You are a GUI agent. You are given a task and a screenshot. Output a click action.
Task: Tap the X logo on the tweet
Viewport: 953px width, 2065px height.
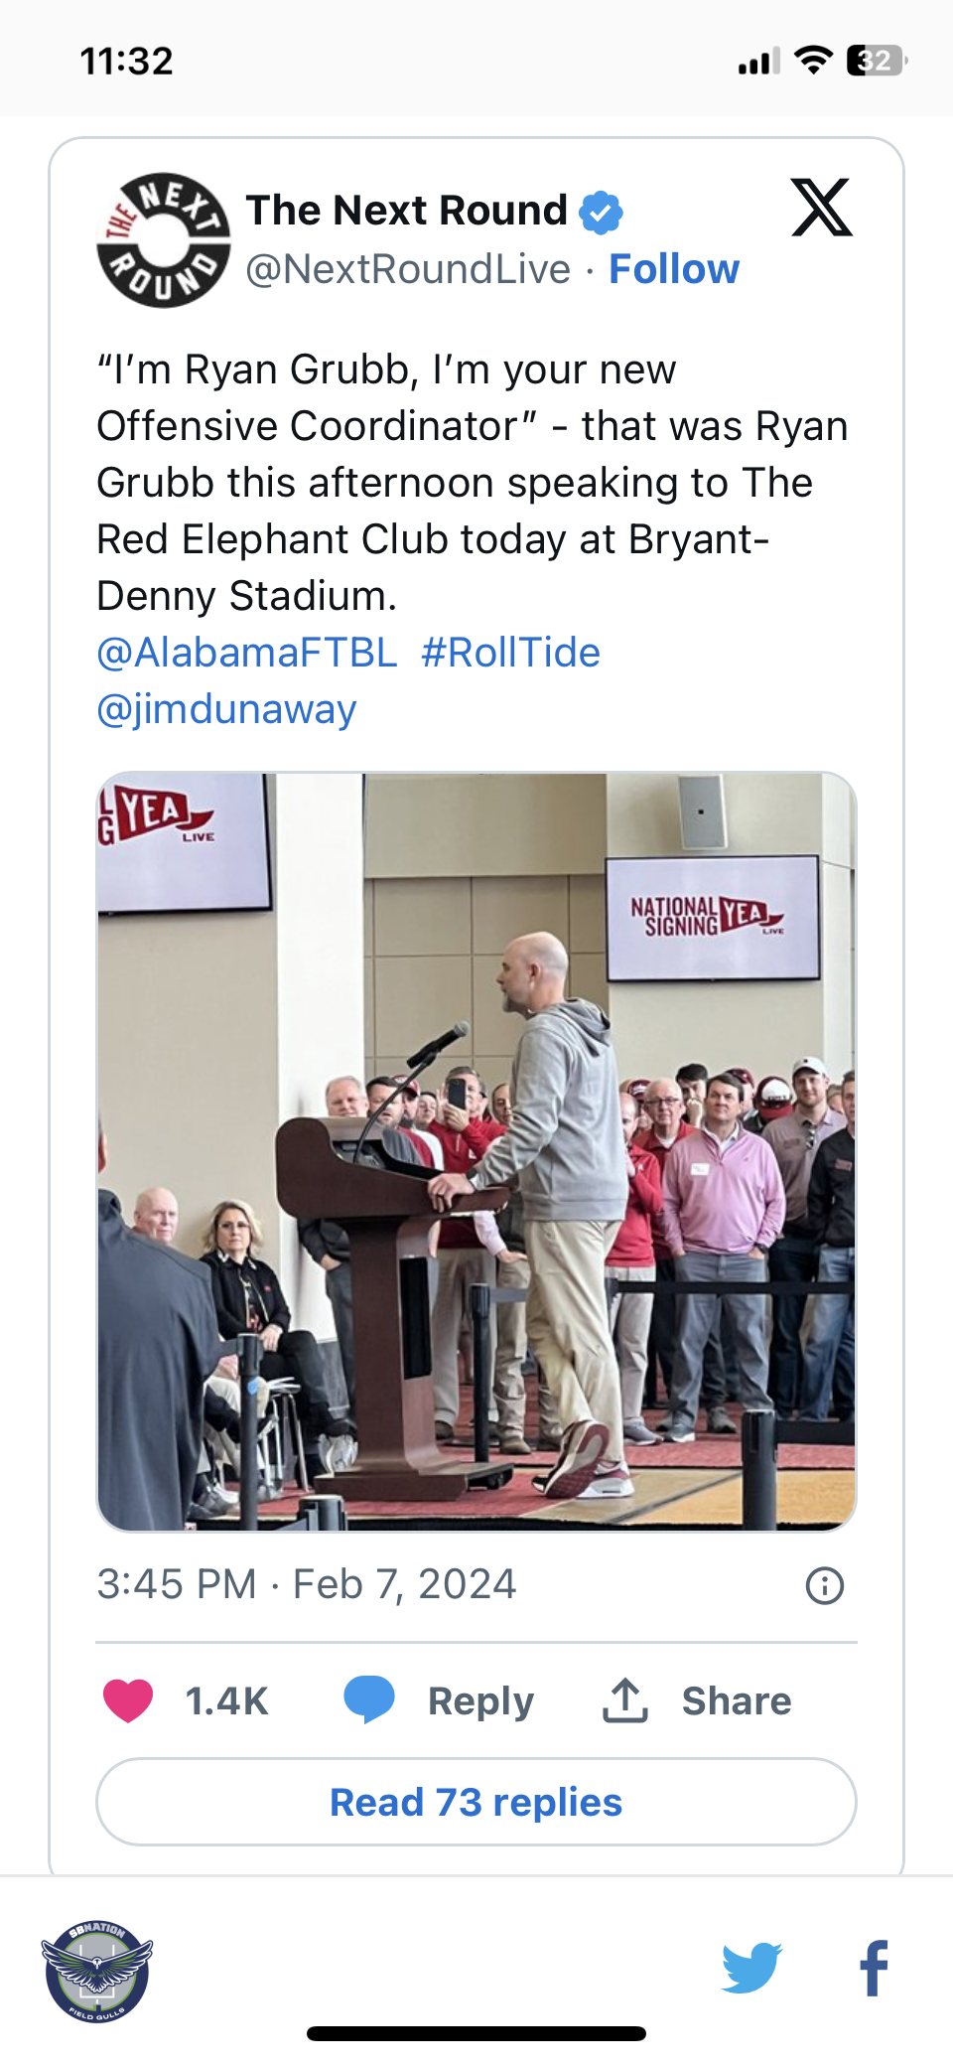[821, 208]
